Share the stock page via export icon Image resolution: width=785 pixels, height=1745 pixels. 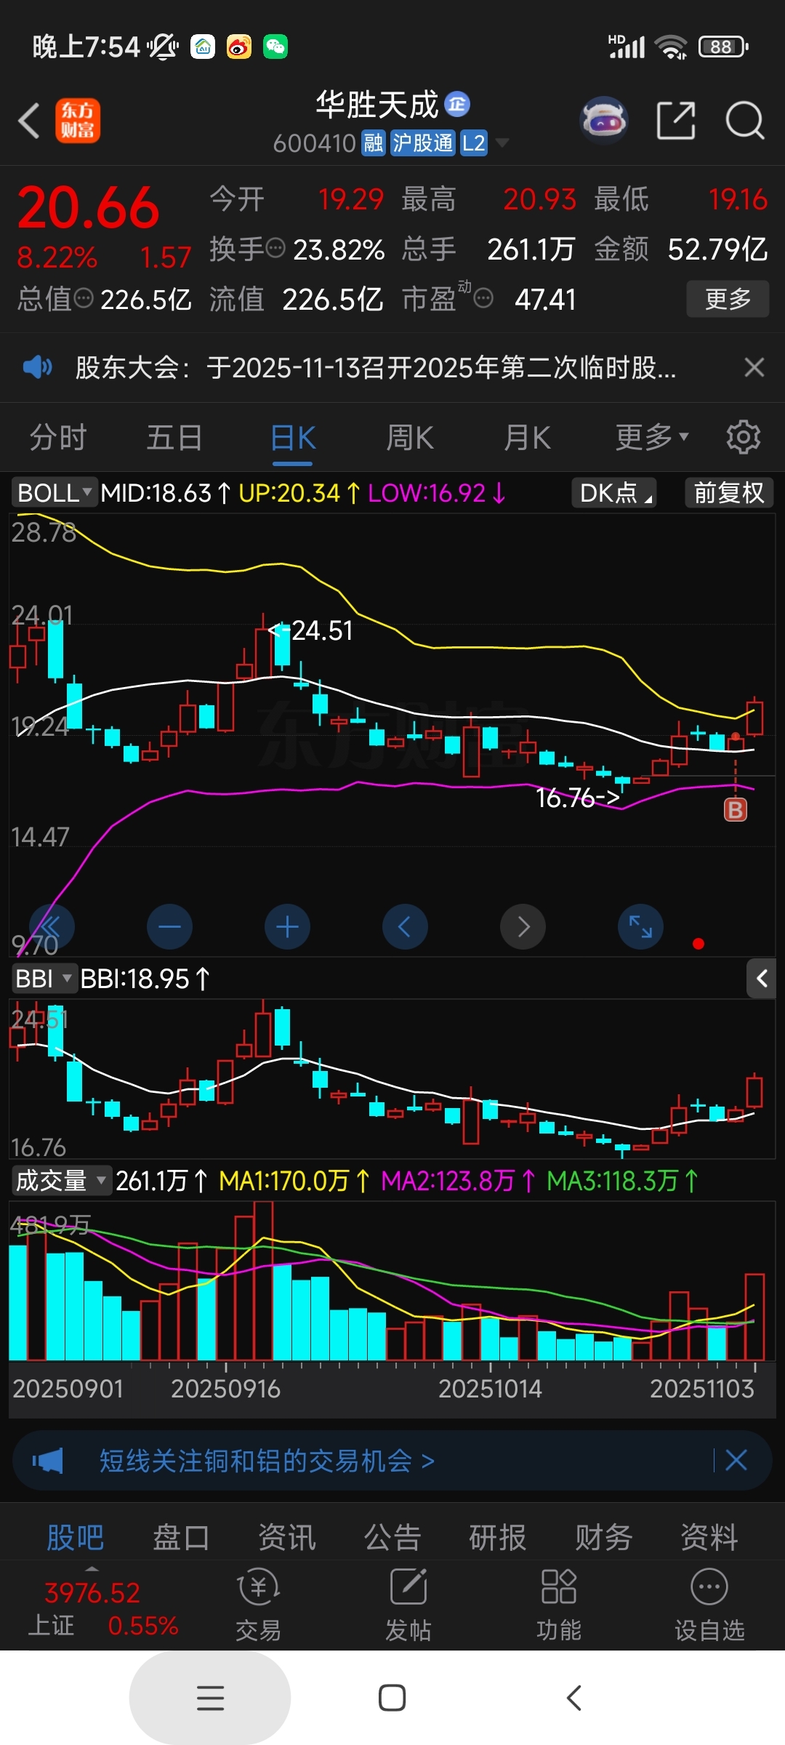[x=676, y=120]
